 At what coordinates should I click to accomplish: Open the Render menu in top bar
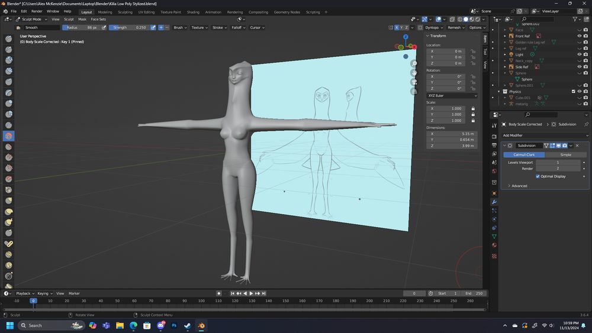coord(37,11)
